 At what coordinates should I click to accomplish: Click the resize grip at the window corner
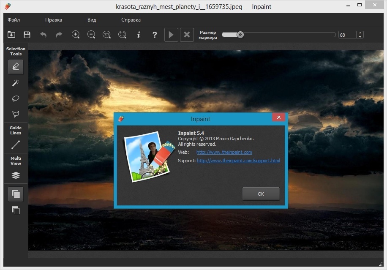(381, 264)
